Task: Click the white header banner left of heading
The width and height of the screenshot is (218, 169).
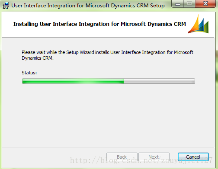Action: [x=8, y=25]
